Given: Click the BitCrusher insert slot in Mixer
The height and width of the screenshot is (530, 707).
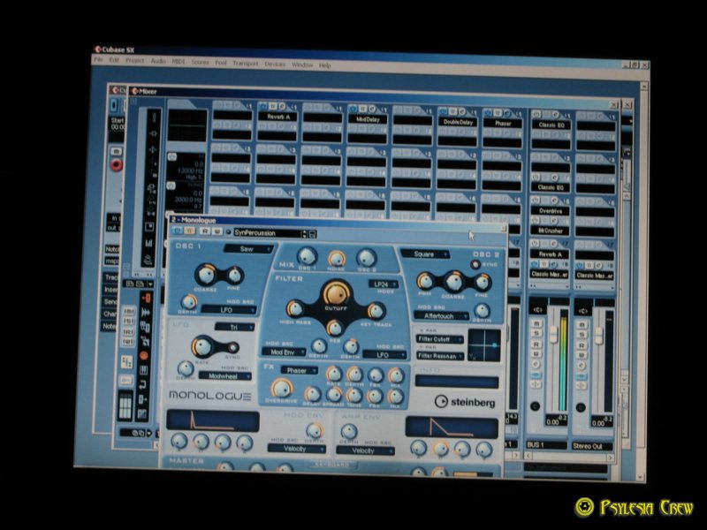Looking at the screenshot, I should click(550, 231).
